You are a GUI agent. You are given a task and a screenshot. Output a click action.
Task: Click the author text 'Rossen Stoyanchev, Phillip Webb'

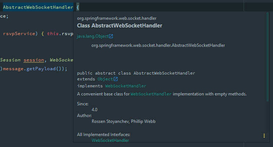(x=124, y=121)
